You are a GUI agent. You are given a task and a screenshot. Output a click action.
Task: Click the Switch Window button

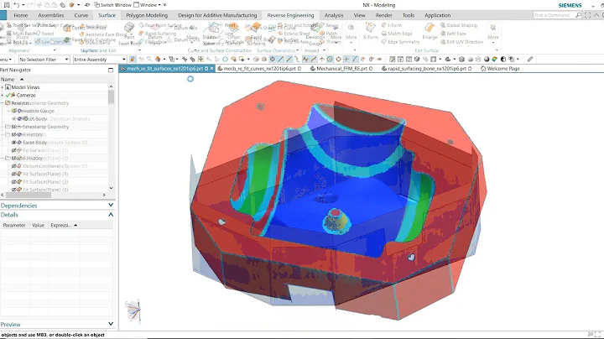(x=113, y=5)
